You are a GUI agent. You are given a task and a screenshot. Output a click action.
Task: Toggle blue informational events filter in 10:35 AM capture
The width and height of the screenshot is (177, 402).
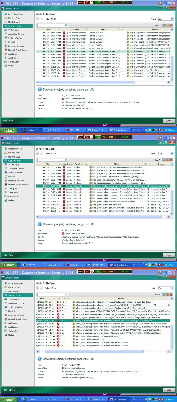point(164,25)
